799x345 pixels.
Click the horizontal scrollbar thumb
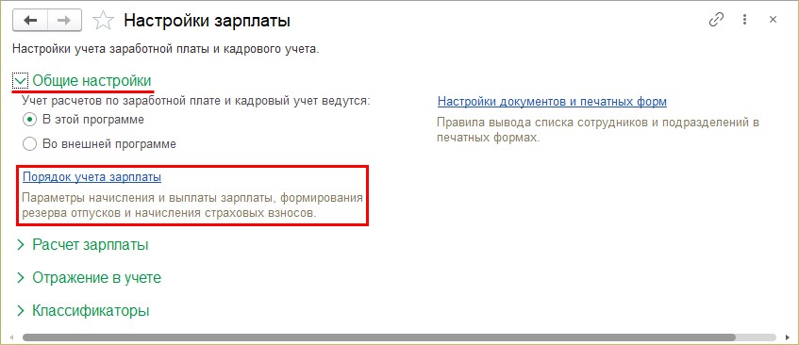[x=378, y=337]
